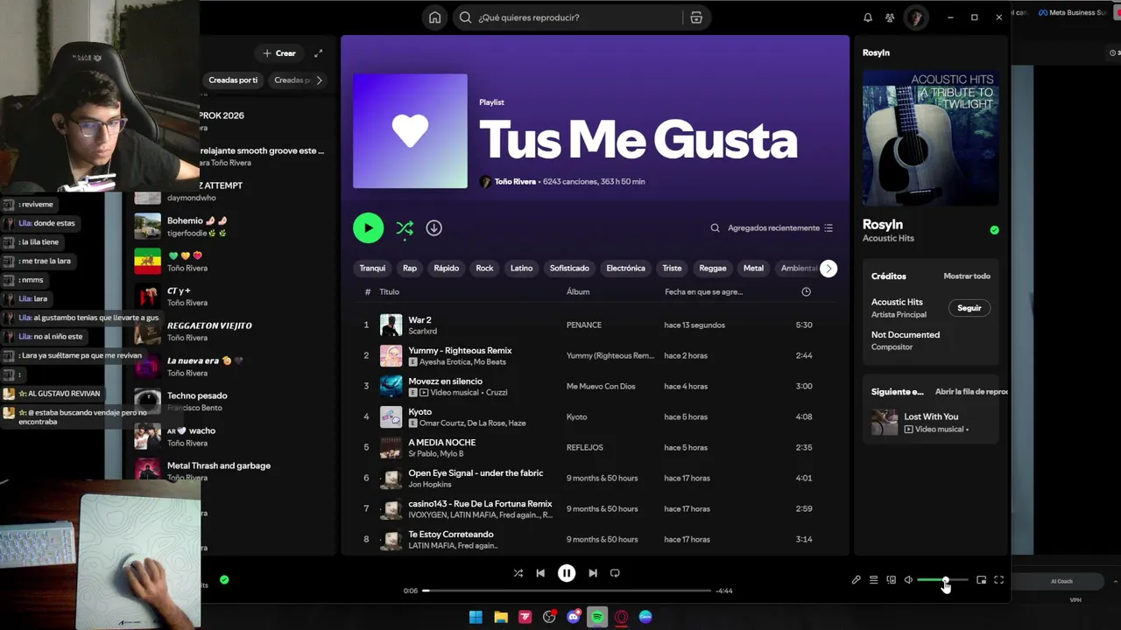The width and height of the screenshot is (1121, 630).
Task: Toggle shuffle in the playlist header
Action: tap(405, 228)
